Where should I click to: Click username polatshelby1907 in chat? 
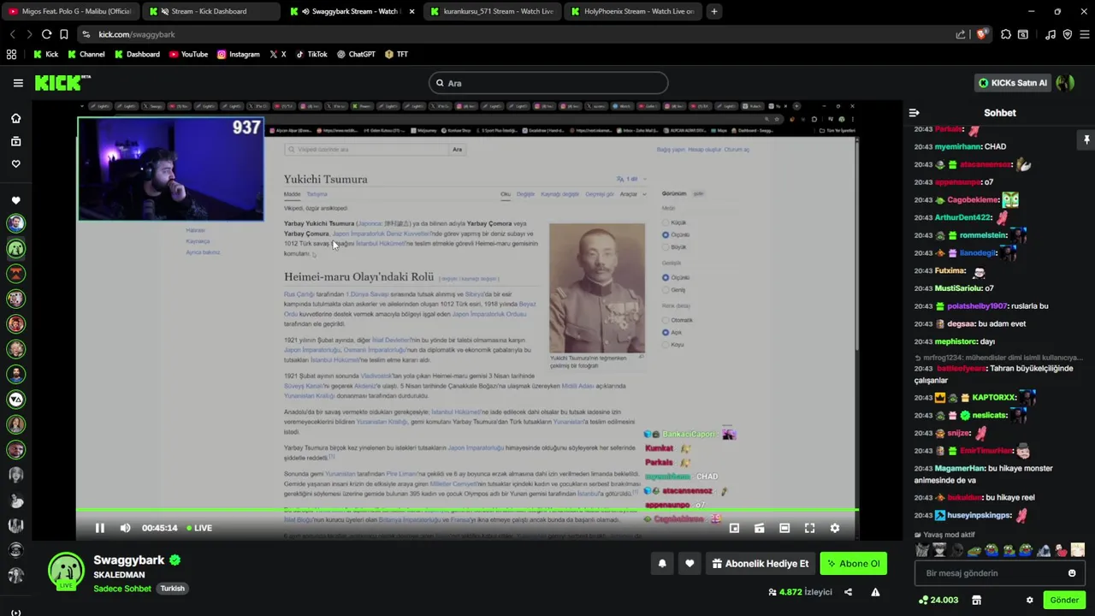[x=978, y=306]
